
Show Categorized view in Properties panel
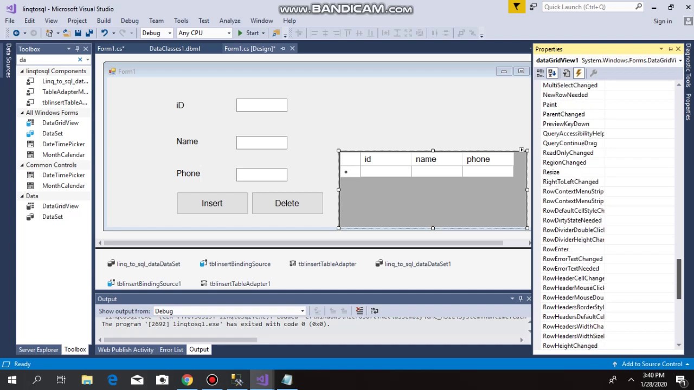point(541,73)
